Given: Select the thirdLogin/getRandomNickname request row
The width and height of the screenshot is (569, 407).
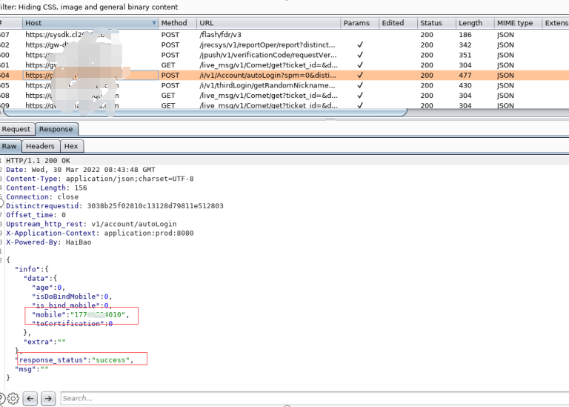Looking at the screenshot, I should (284, 85).
